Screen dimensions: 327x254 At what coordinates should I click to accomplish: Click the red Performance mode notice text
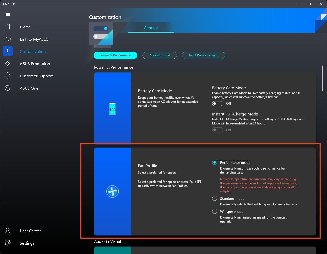tap(259, 185)
